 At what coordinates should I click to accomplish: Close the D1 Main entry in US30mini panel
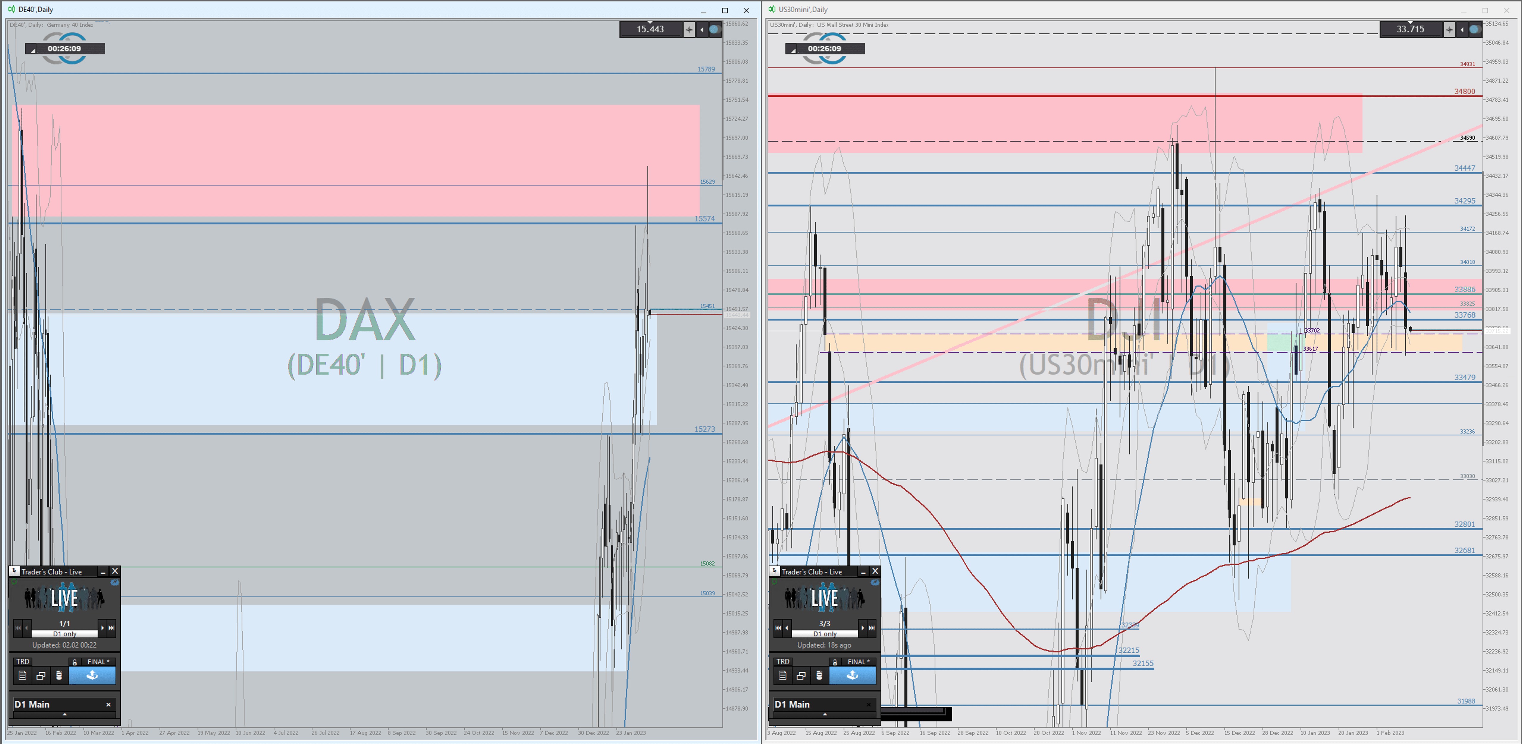[868, 704]
